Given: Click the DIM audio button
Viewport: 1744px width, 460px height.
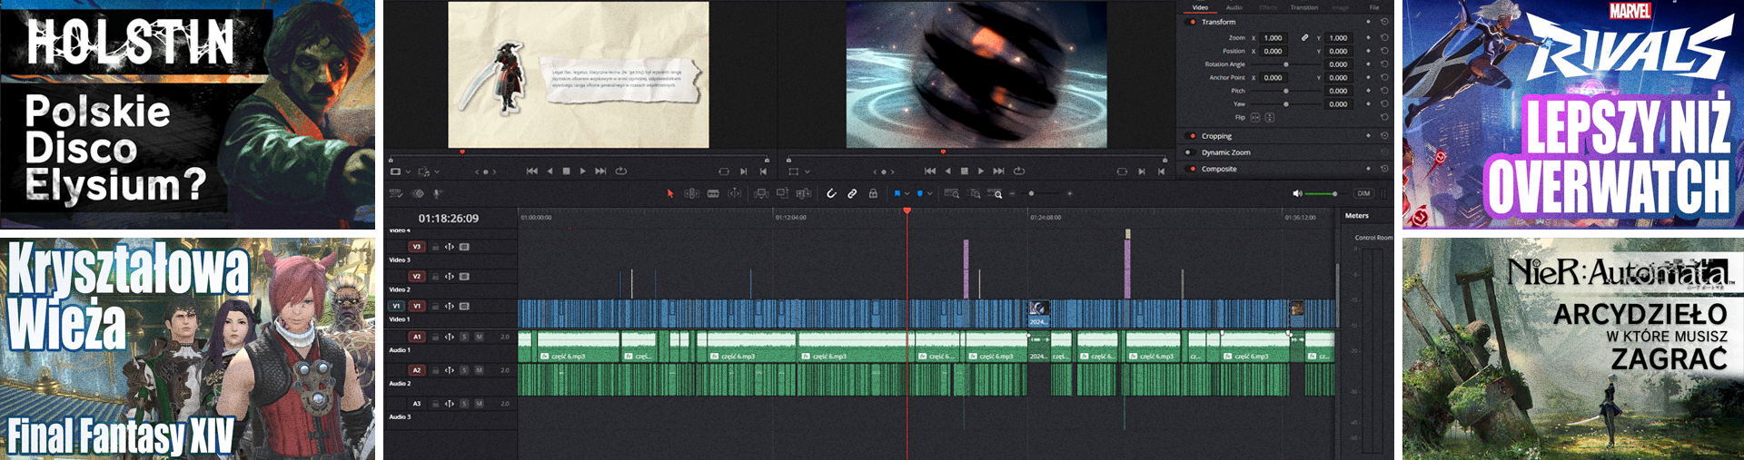Looking at the screenshot, I should (1363, 193).
